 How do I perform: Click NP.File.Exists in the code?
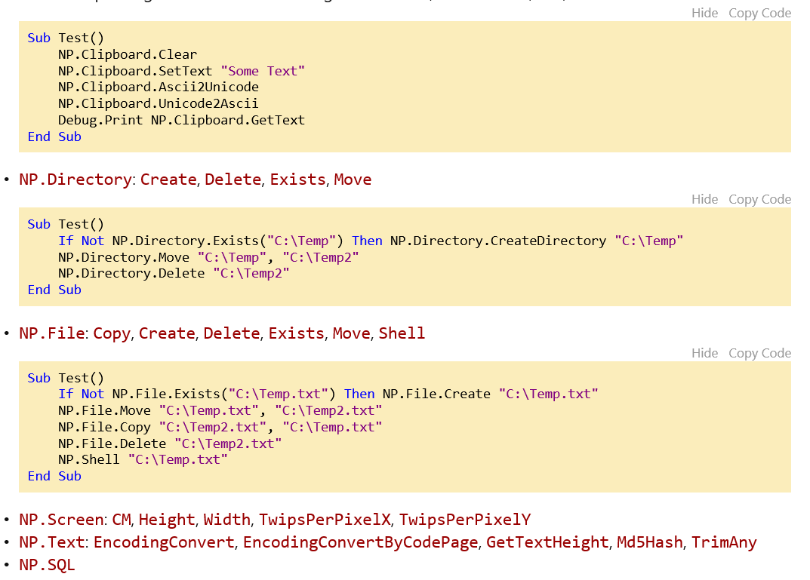pos(166,394)
